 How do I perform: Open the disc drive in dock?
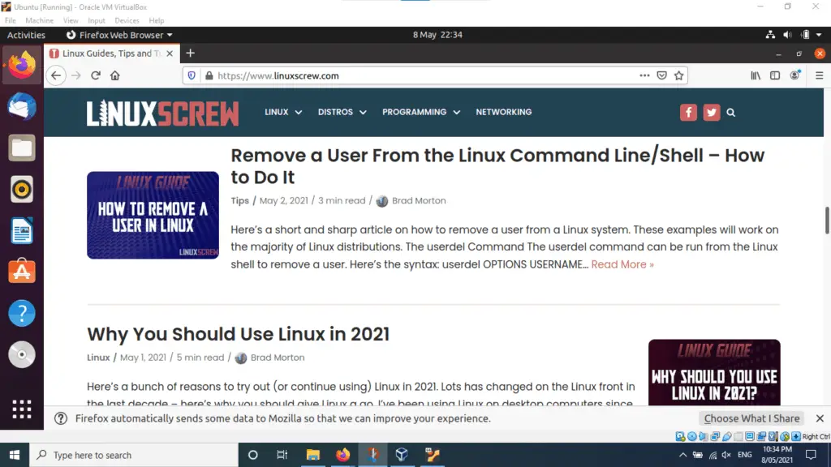[x=22, y=354]
